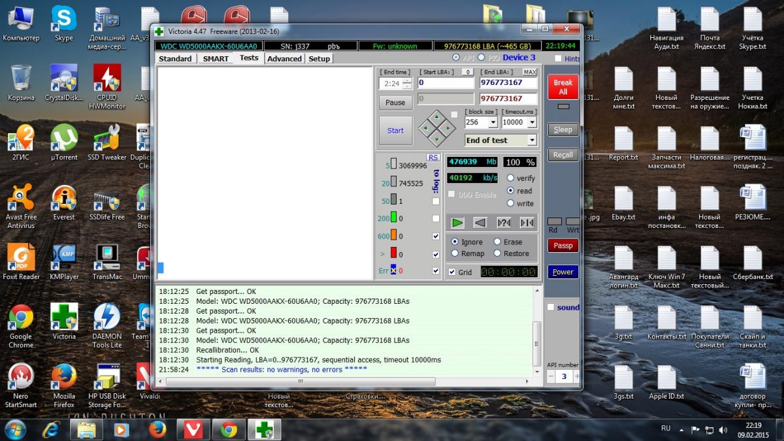Open the Skype desktop shortcut
Image resolution: width=784 pixels, height=441 pixels.
(x=64, y=23)
